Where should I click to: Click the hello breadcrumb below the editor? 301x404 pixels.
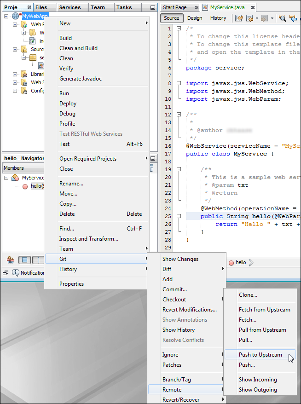(241, 263)
